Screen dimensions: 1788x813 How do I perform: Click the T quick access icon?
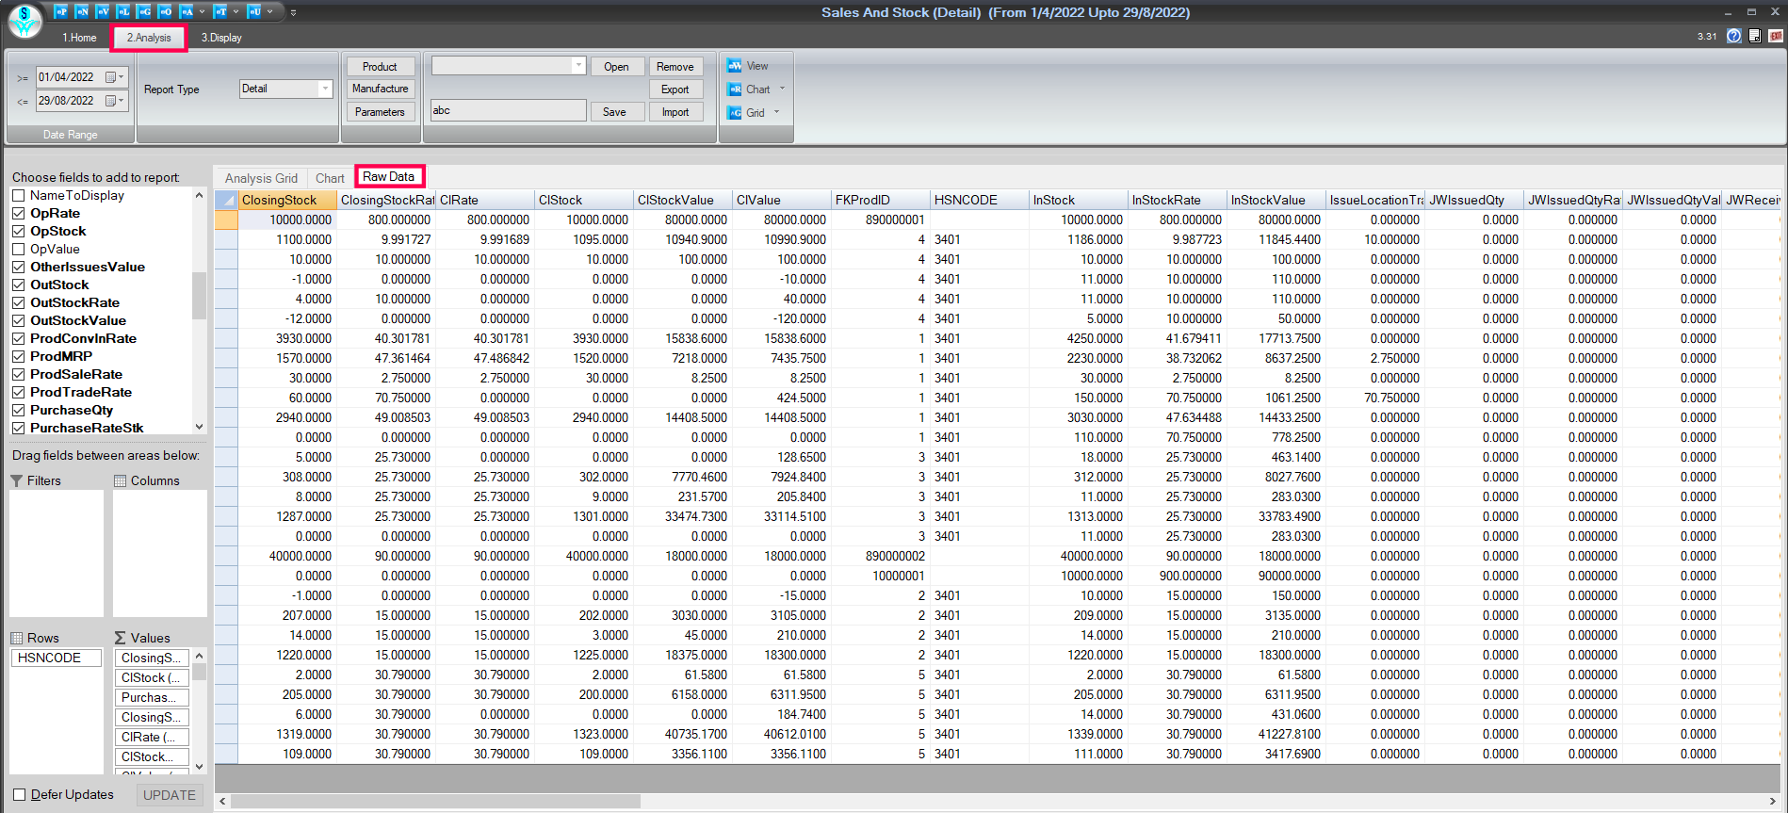(x=220, y=12)
